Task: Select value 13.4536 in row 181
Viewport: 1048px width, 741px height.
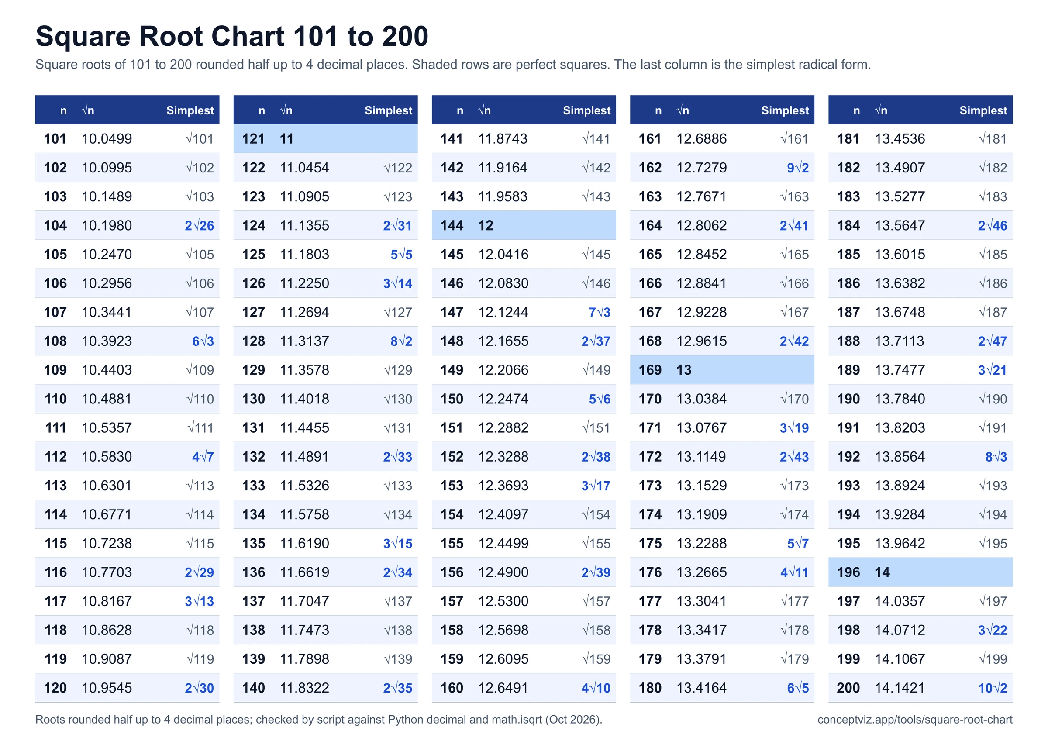Action: pyautogui.click(x=900, y=139)
